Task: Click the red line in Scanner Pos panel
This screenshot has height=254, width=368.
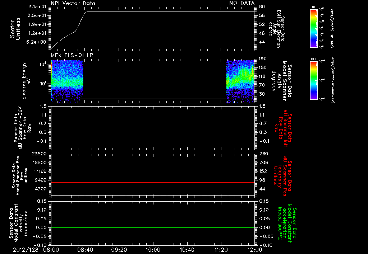Action: [x=153, y=182]
